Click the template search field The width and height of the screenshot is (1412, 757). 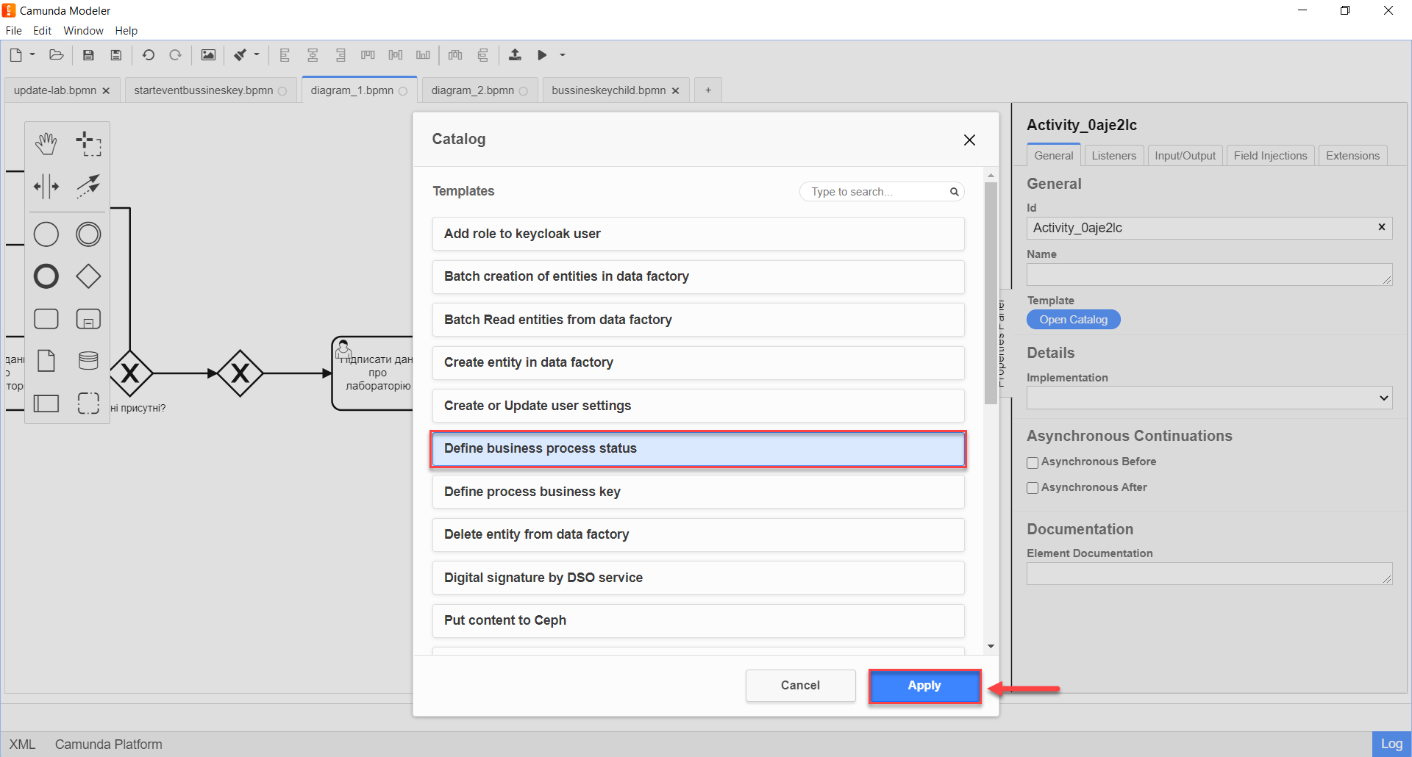(881, 192)
